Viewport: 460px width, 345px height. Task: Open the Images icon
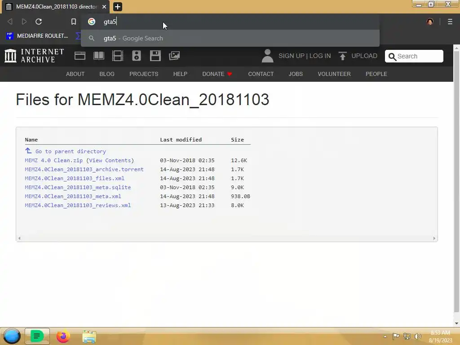[x=174, y=56]
